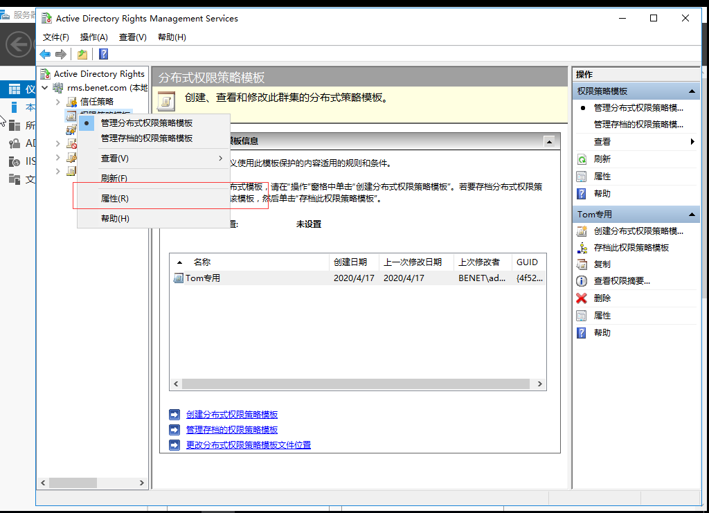Open the 操作(A) menu
The image size is (709, 513).
[93, 37]
